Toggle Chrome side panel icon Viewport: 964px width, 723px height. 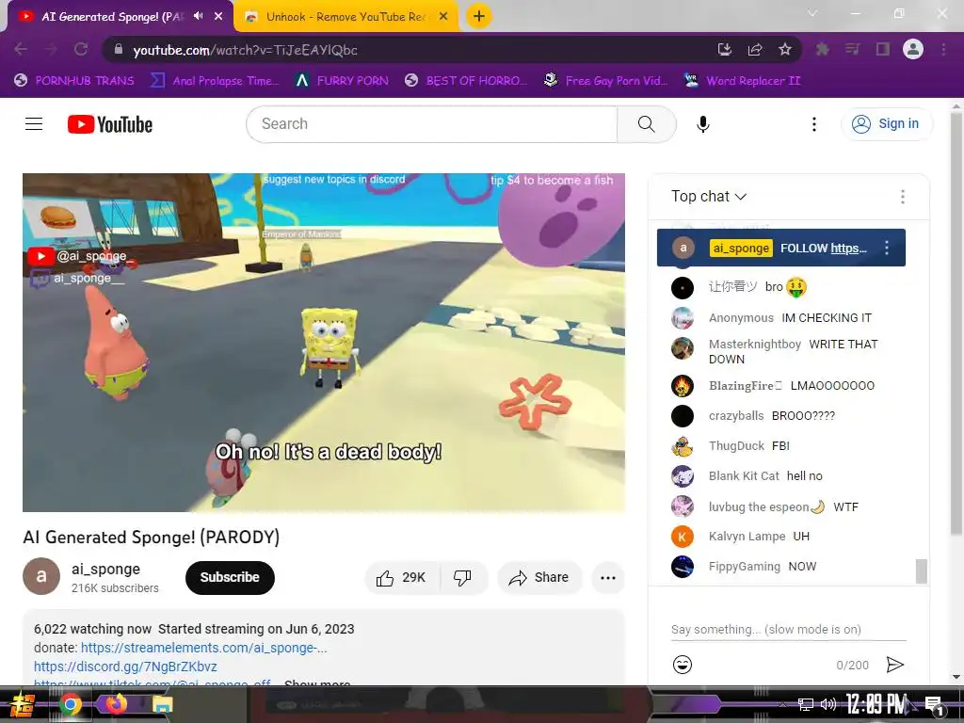[x=883, y=49]
